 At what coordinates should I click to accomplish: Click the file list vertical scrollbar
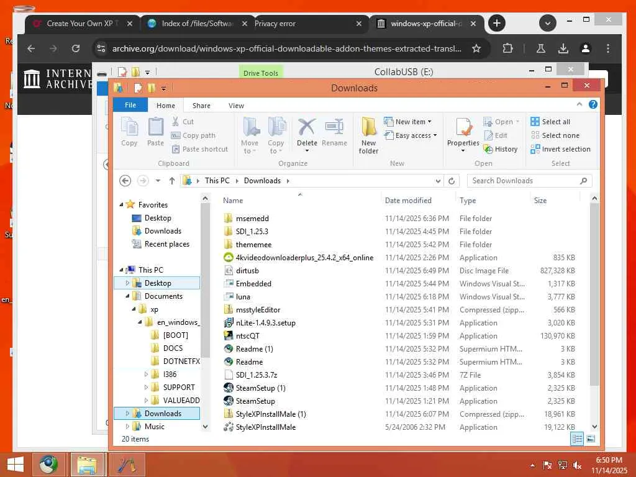(x=594, y=294)
